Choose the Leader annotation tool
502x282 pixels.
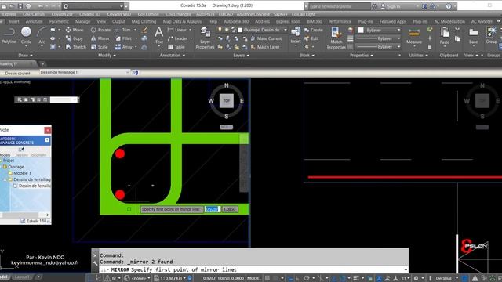coord(178,38)
